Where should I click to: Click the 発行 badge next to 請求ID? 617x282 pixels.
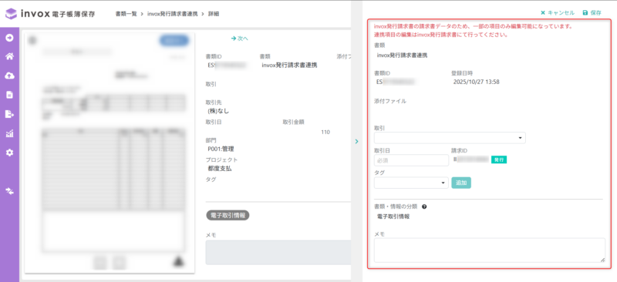498,159
